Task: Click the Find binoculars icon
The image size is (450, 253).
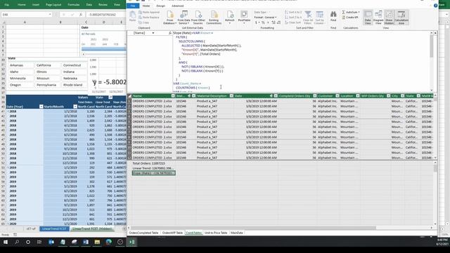Action: (x=333, y=16)
